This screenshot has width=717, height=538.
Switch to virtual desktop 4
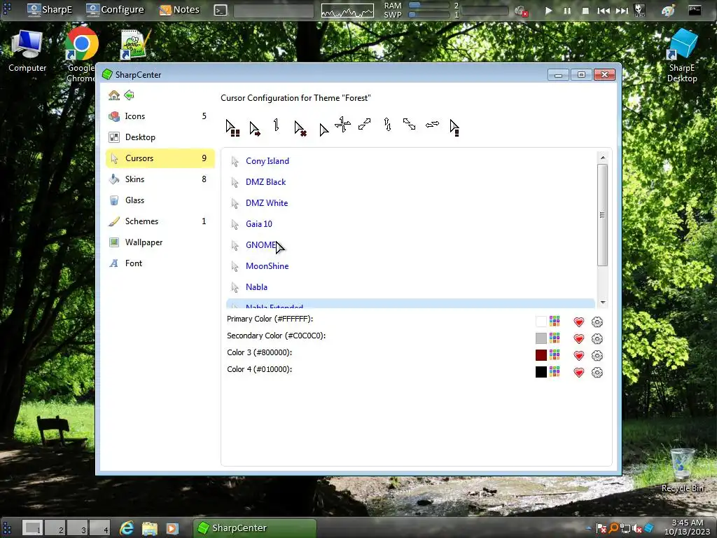point(100,528)
